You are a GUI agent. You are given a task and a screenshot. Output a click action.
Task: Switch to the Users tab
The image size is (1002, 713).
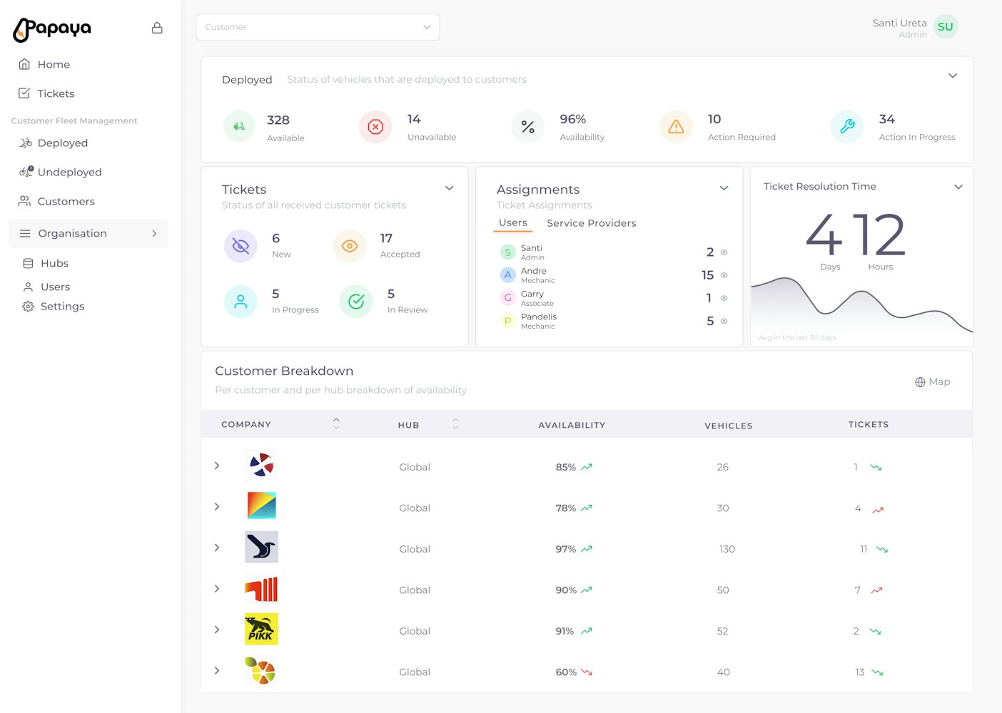[513, 222]
